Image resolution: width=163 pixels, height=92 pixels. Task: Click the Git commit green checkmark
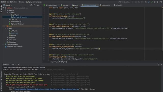point(152,2)
